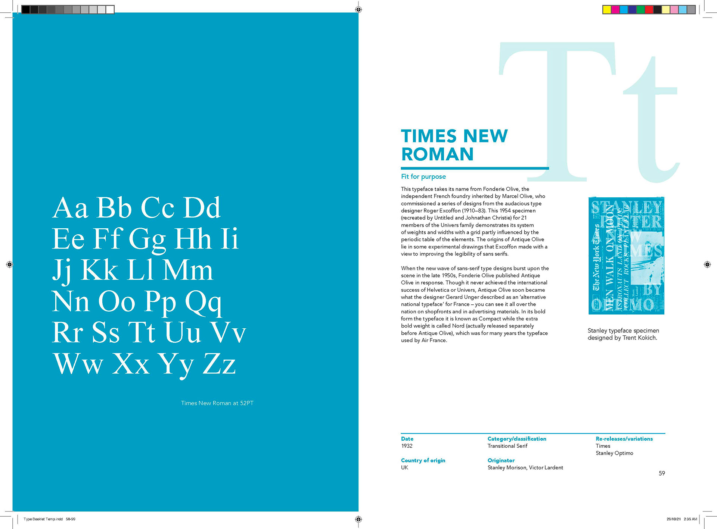Click the green swatch in the color bar
This screenshot has width=717, height=529.
pos(641,10)
